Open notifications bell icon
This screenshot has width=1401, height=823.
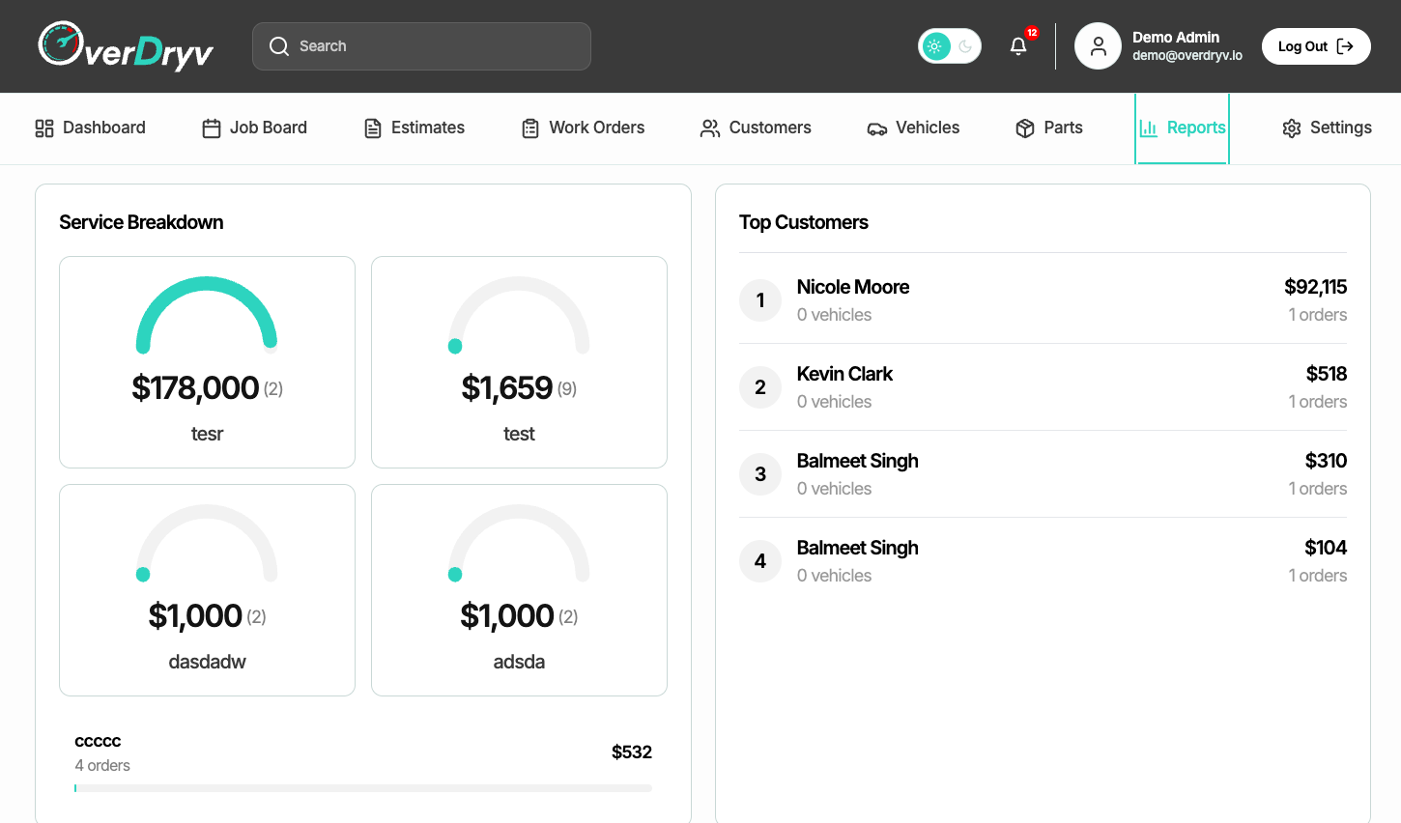coord(1018,46)
